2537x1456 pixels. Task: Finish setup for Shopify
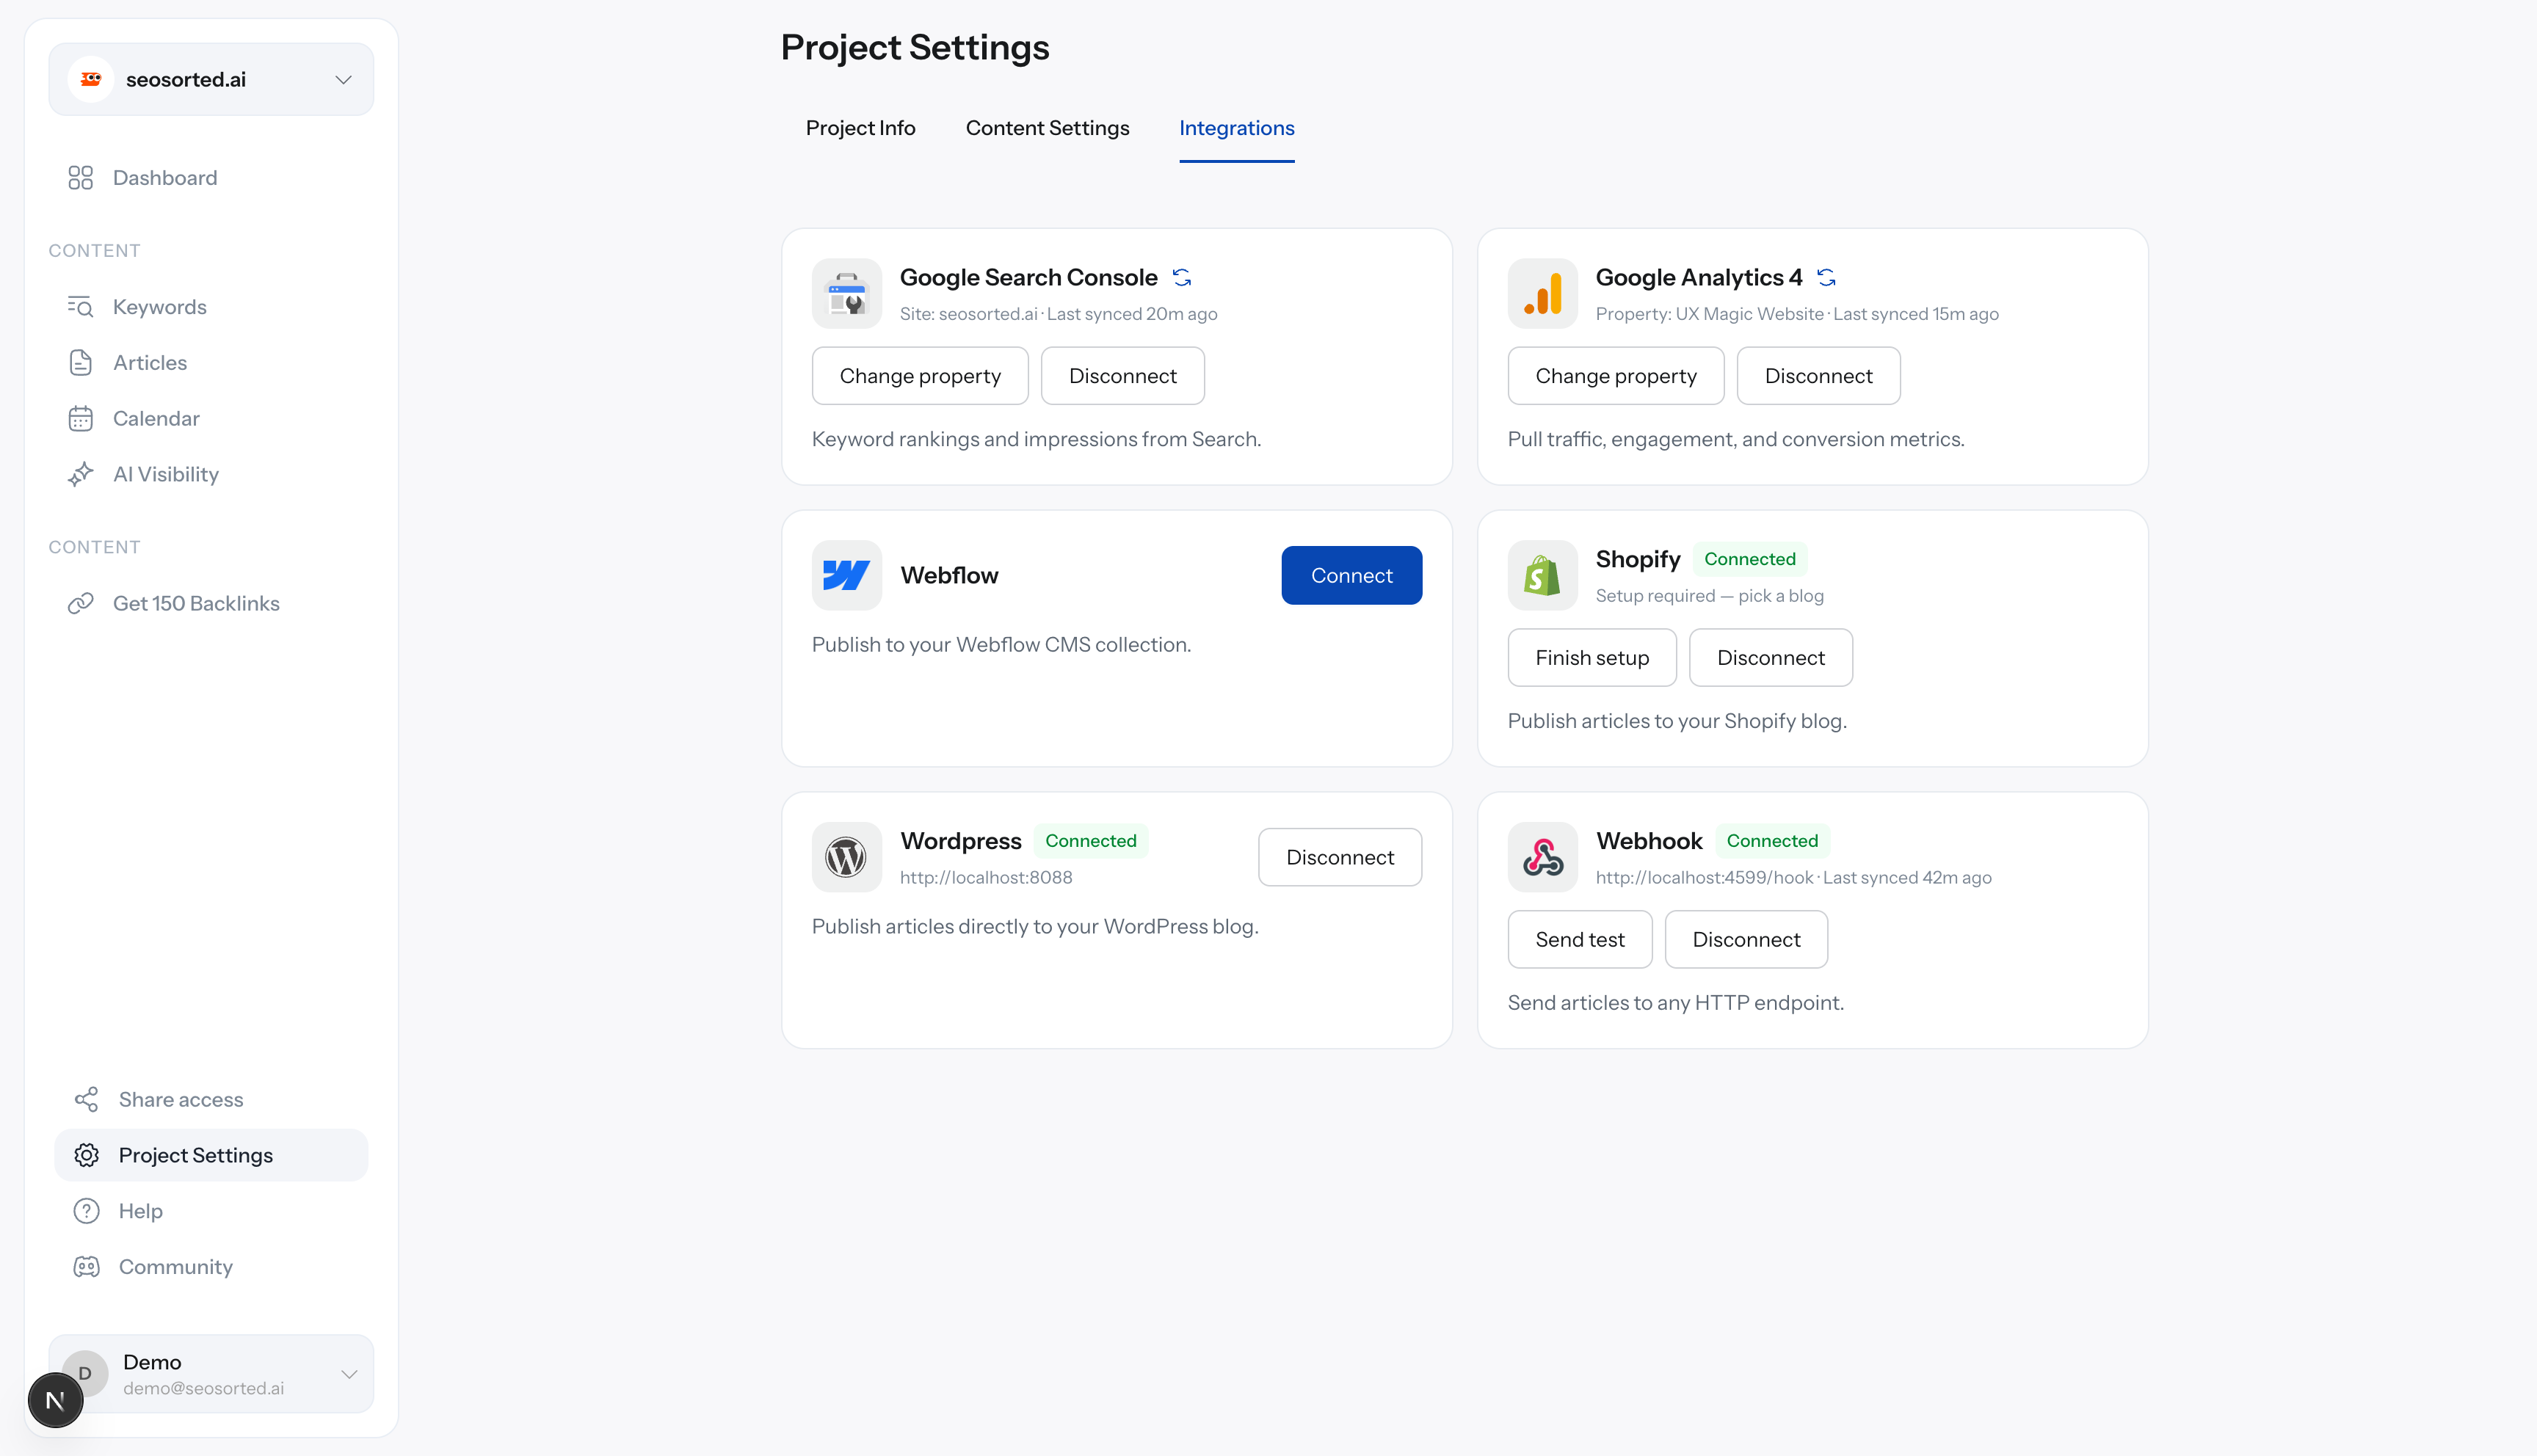tap(1592, 657)
